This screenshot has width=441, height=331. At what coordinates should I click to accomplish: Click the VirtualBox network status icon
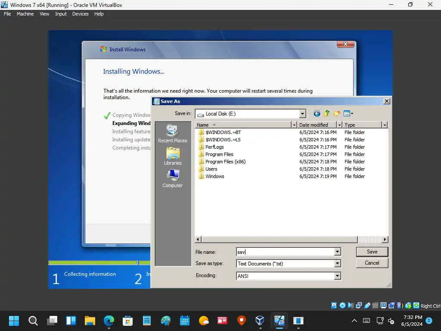[359, 306]
